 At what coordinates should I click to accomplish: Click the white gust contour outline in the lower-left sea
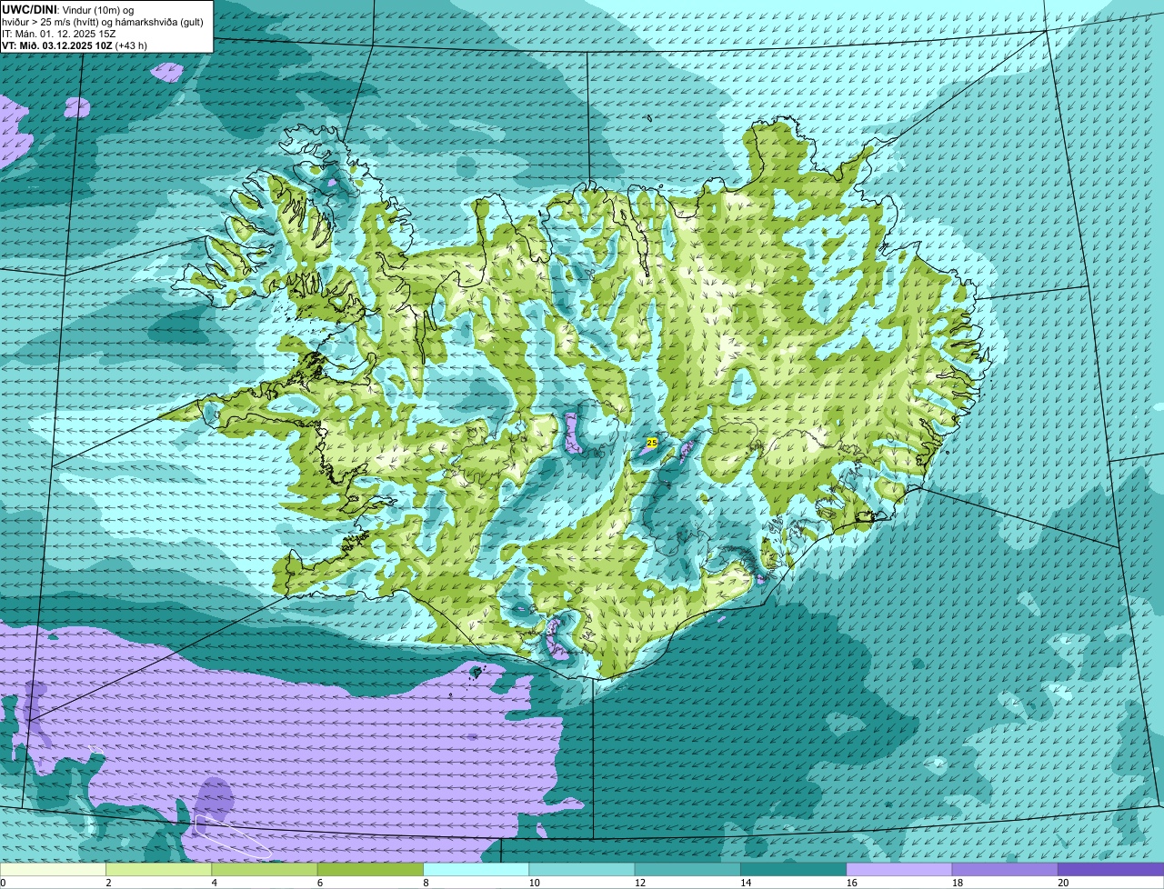[233, 837]
